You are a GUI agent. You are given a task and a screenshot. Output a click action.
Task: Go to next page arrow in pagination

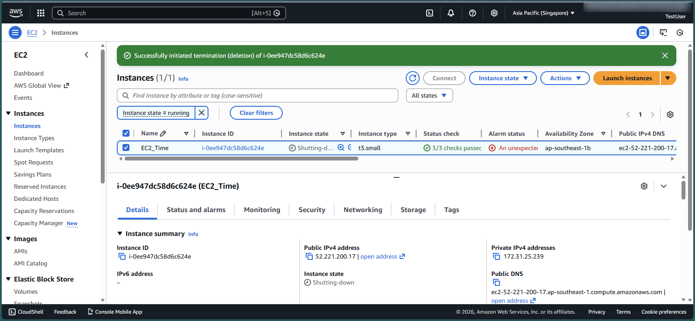coord(652,115)
